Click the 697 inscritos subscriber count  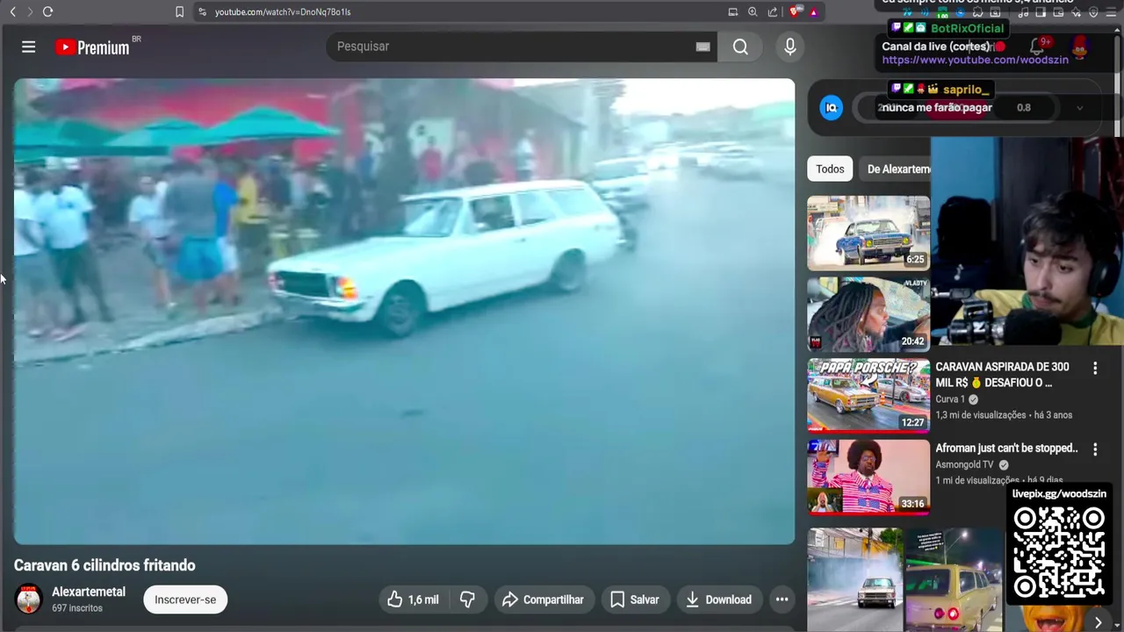point(77,608)
